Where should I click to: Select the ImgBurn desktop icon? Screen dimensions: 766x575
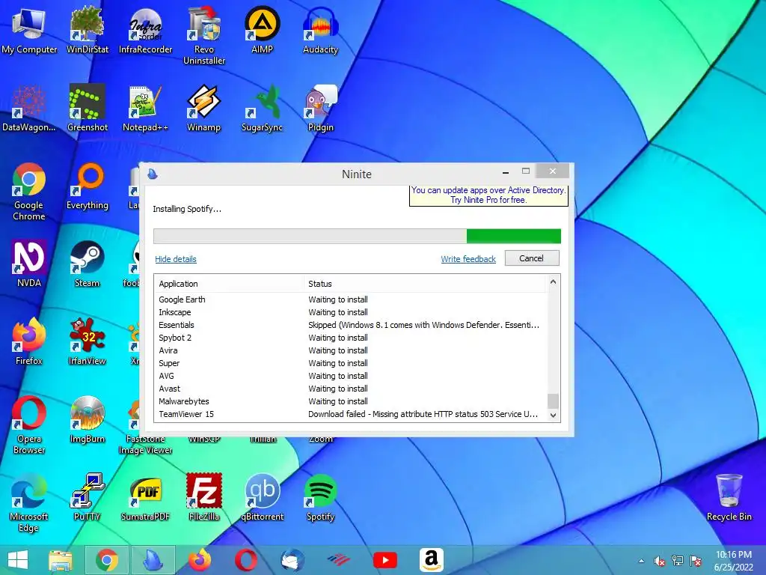click(87, 421)
